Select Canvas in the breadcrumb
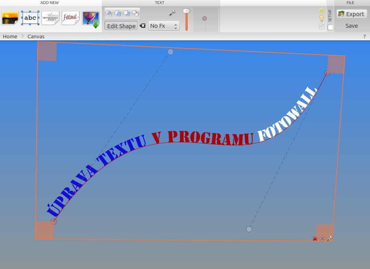Screen dimensions: 370x269 pyautogui.click(x=36, y=37)
